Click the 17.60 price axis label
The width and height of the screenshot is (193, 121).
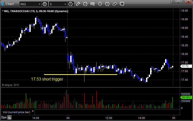tap(185, 71)
